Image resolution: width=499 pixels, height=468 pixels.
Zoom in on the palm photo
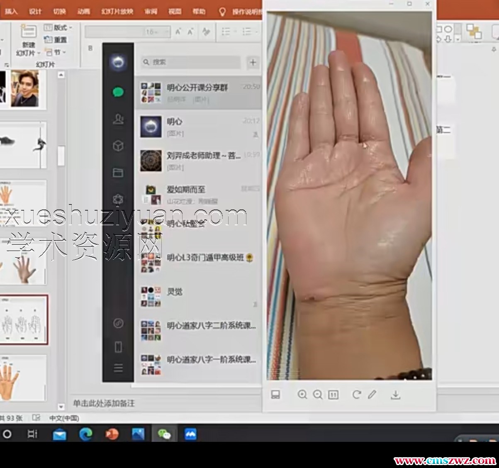(x=302, y=395)
